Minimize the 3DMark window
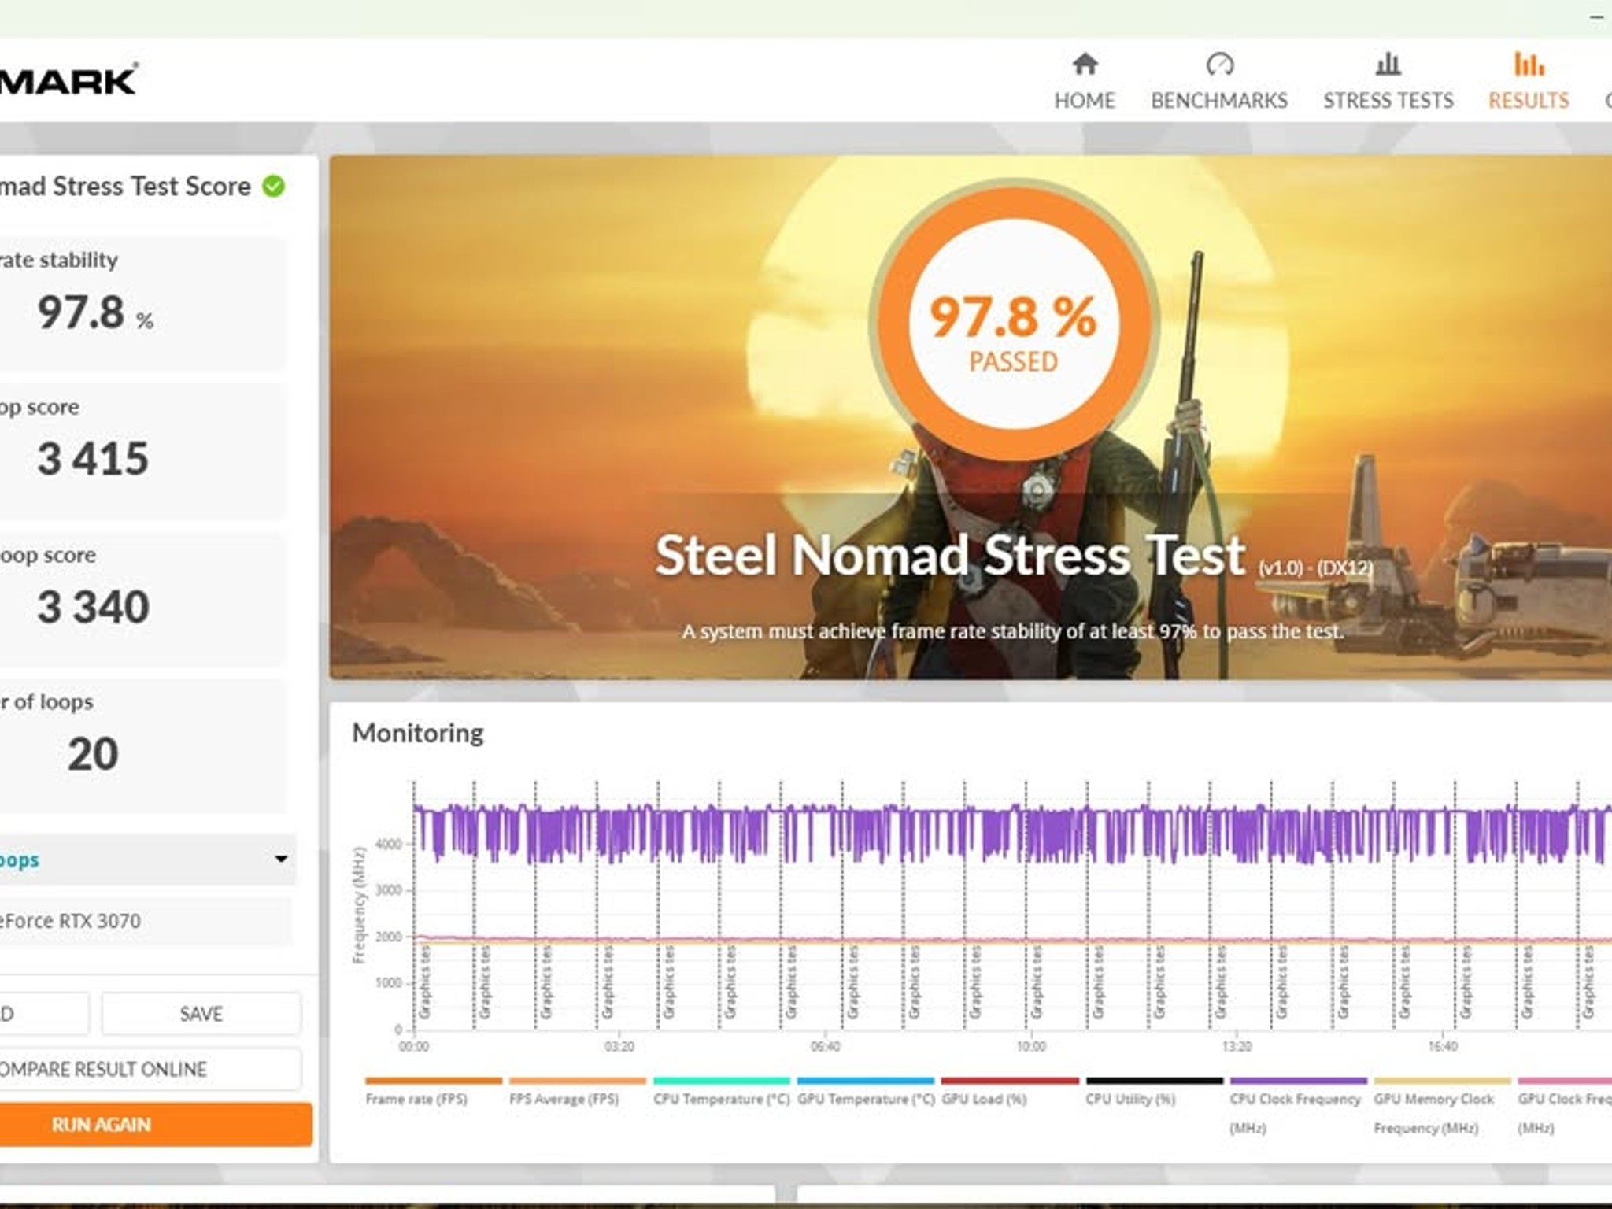This screenshot has height=1209, width=1612. (x=1596, y=17)
